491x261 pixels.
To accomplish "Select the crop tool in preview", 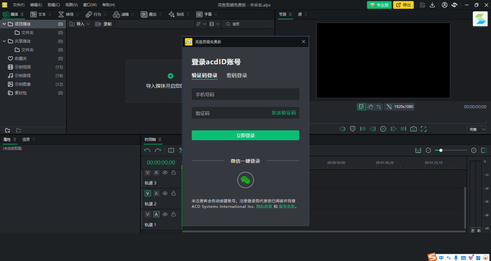I will click(x=378, y=106).
